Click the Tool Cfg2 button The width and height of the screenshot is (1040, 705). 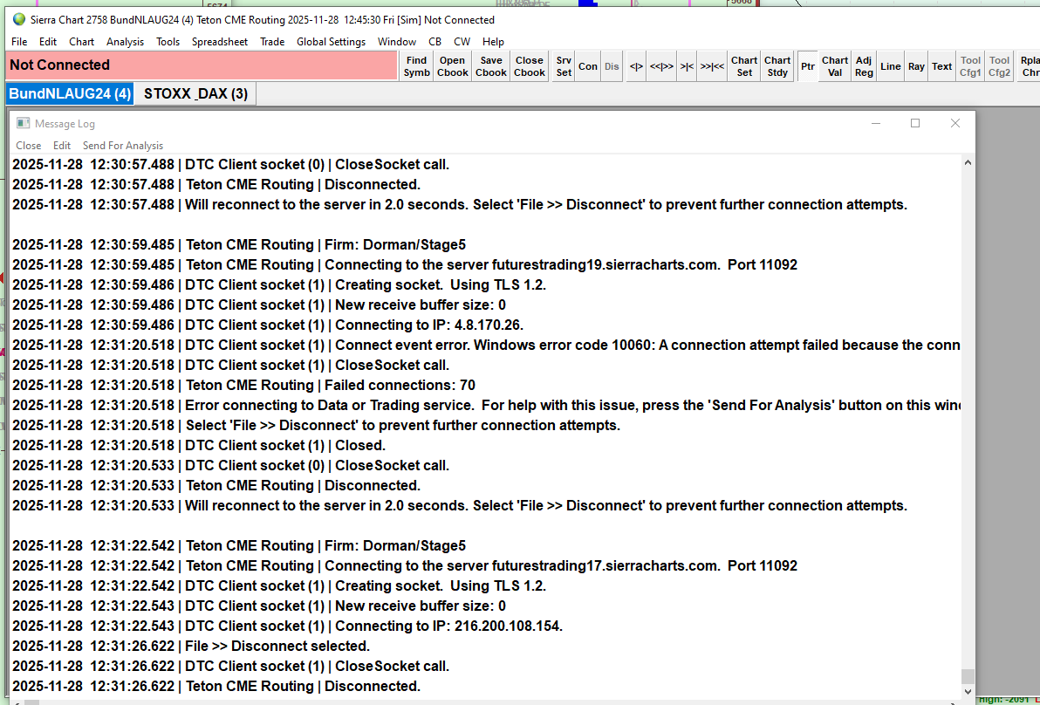(x=999, y=66)
